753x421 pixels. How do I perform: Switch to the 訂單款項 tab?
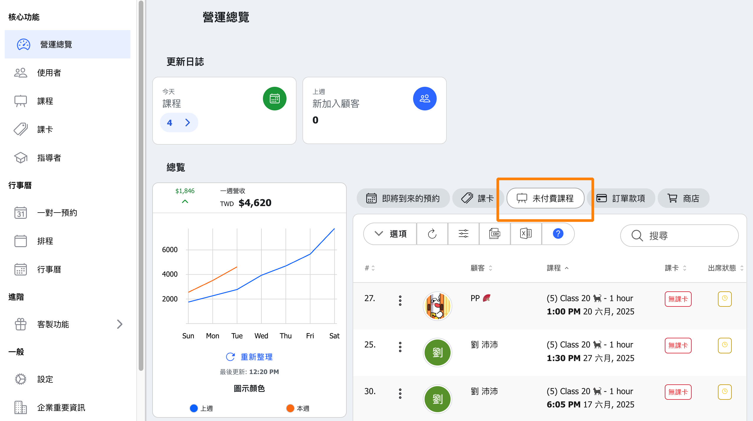click(x=621, y=198)
